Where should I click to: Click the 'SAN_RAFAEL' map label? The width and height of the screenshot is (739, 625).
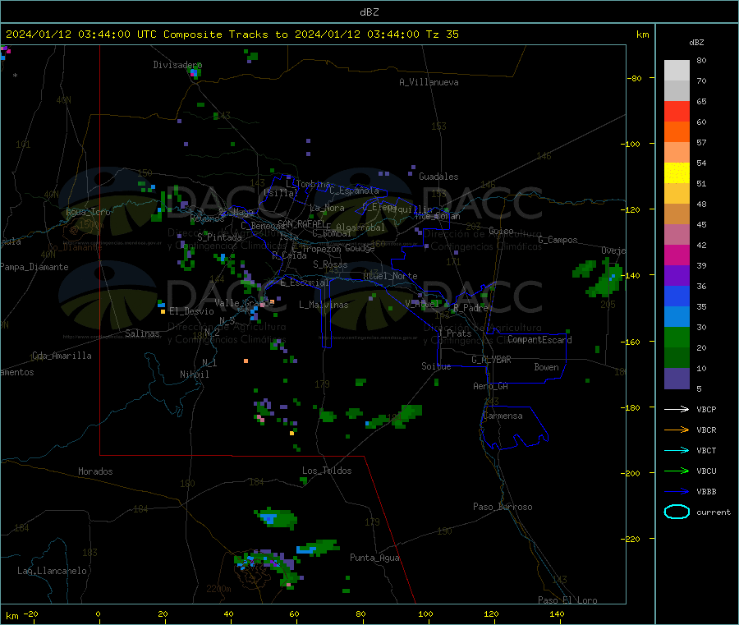(301, 223)
